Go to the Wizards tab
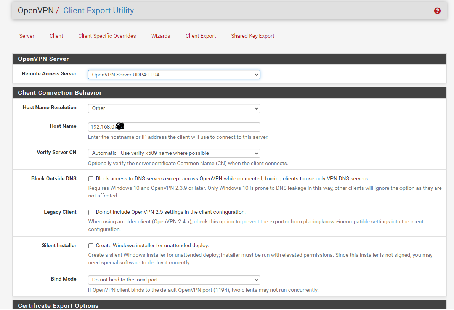Image resolution: width=454 pixels, height=310 pixels. [161, 36]
